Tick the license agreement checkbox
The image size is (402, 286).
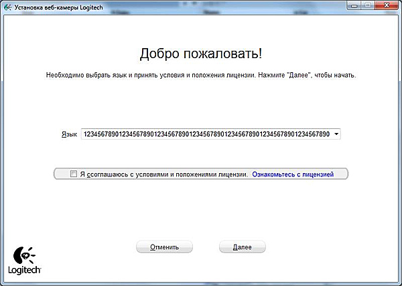click(74, 174)
